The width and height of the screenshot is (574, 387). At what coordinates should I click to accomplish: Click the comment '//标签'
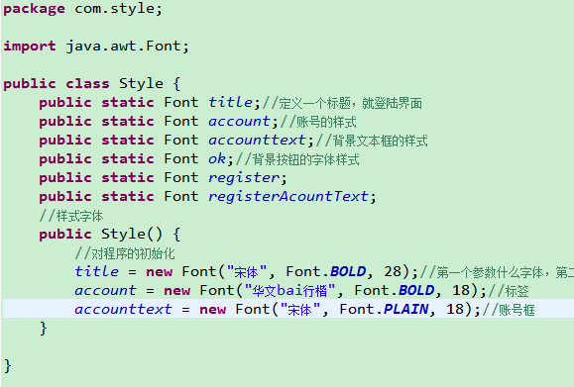tap(509, 291)
